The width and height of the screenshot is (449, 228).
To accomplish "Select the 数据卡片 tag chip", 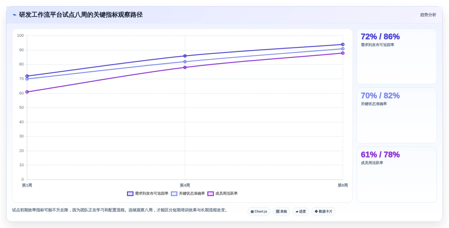I will coord(324,212).
